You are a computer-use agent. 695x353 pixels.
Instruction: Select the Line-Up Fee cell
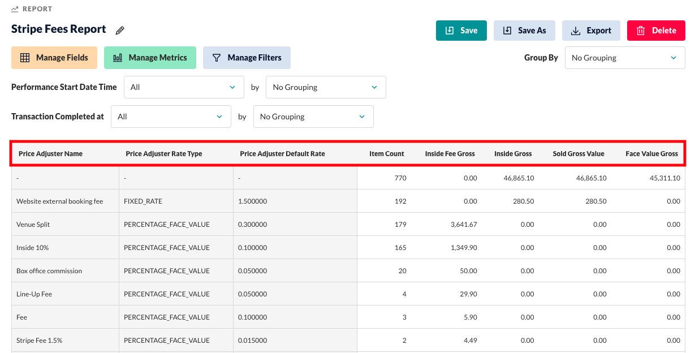point(65,294)
